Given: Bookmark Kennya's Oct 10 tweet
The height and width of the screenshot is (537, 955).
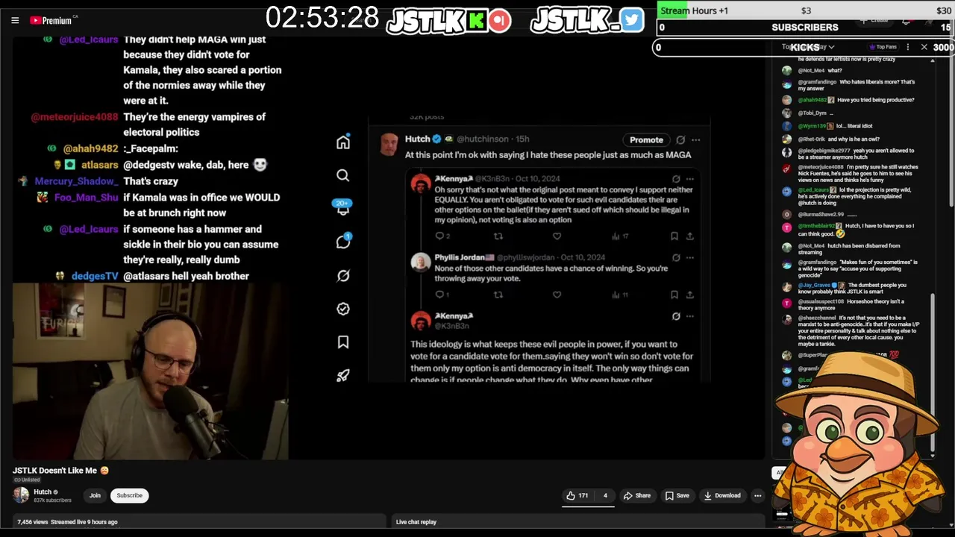Looking at the screenshot, I should click(x=674, y=236).
